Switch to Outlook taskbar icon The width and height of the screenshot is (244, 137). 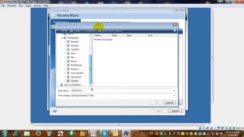click(115, 134)
